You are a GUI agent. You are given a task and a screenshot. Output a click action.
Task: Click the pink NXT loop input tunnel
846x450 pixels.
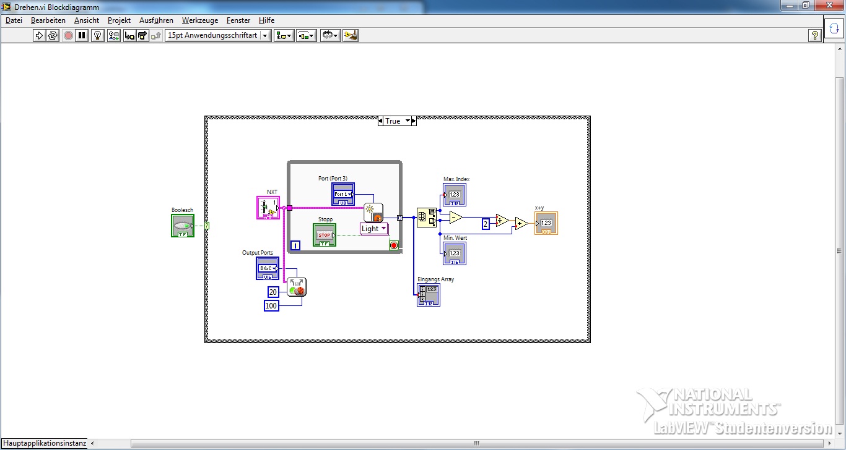[289, 208]
